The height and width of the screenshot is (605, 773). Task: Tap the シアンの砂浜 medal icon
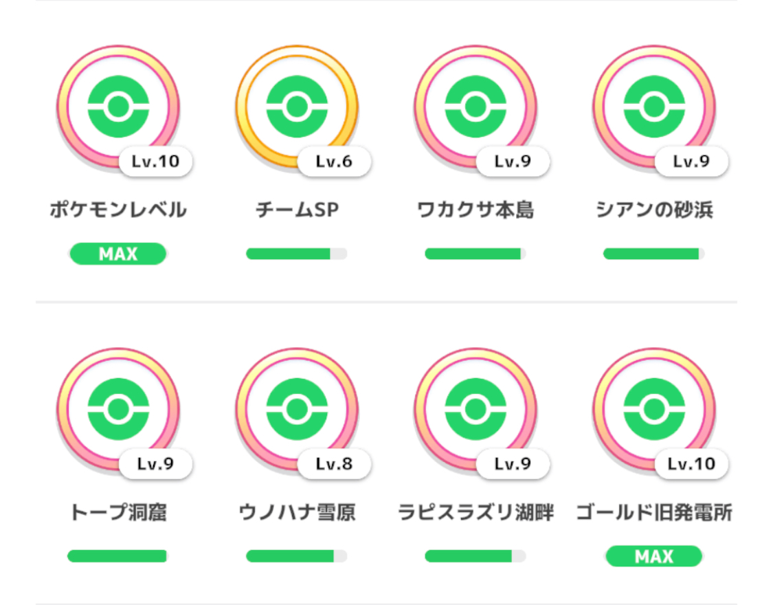tap(653, 107)
